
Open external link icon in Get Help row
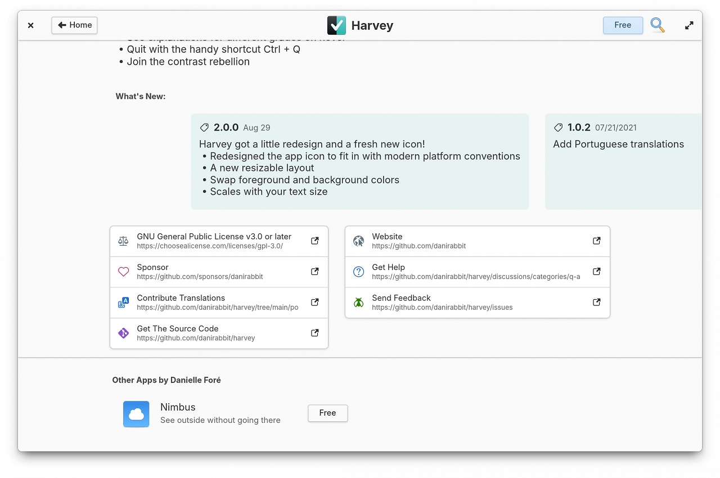click(597, 272)
